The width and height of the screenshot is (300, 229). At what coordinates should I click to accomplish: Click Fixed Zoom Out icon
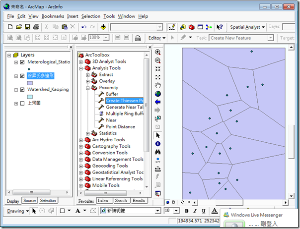click(158, 77)
